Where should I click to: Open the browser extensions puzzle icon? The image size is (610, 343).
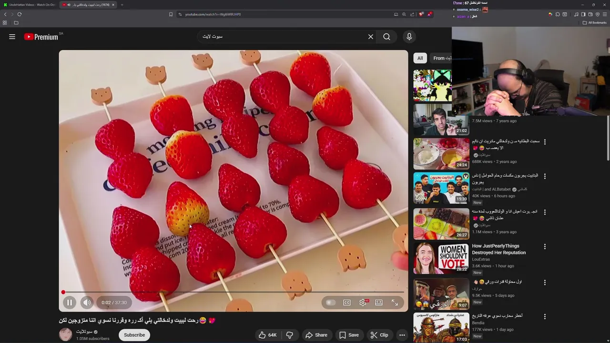(558, 15)
